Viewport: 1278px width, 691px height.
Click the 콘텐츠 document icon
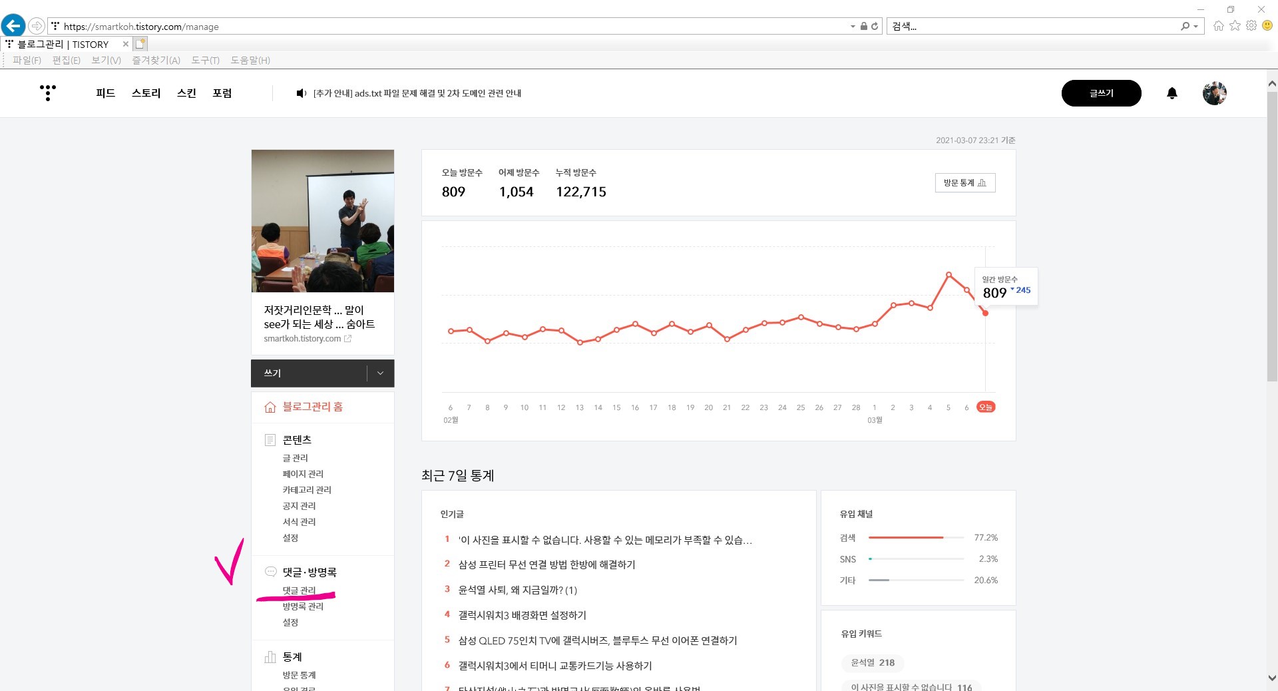tap(270, 440)
